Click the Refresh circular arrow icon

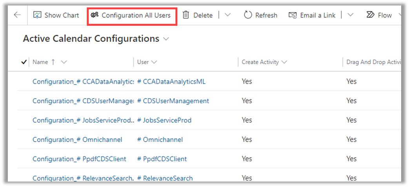[248, 15]
